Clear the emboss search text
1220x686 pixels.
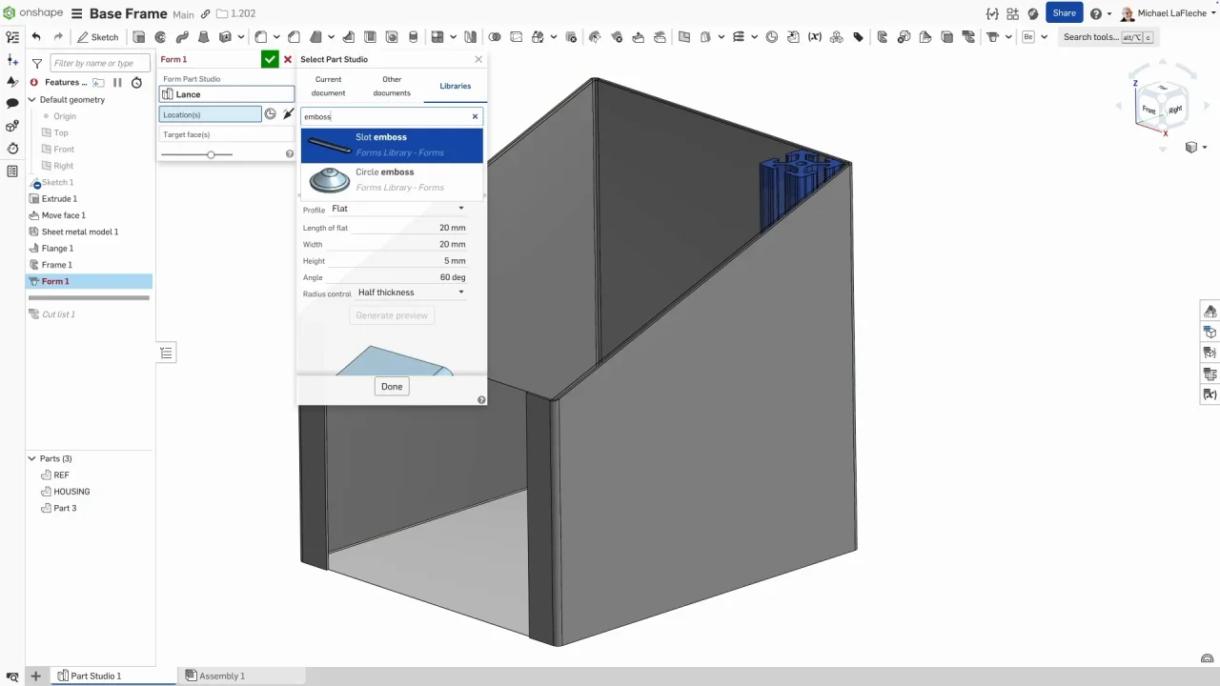coord(475,116)
